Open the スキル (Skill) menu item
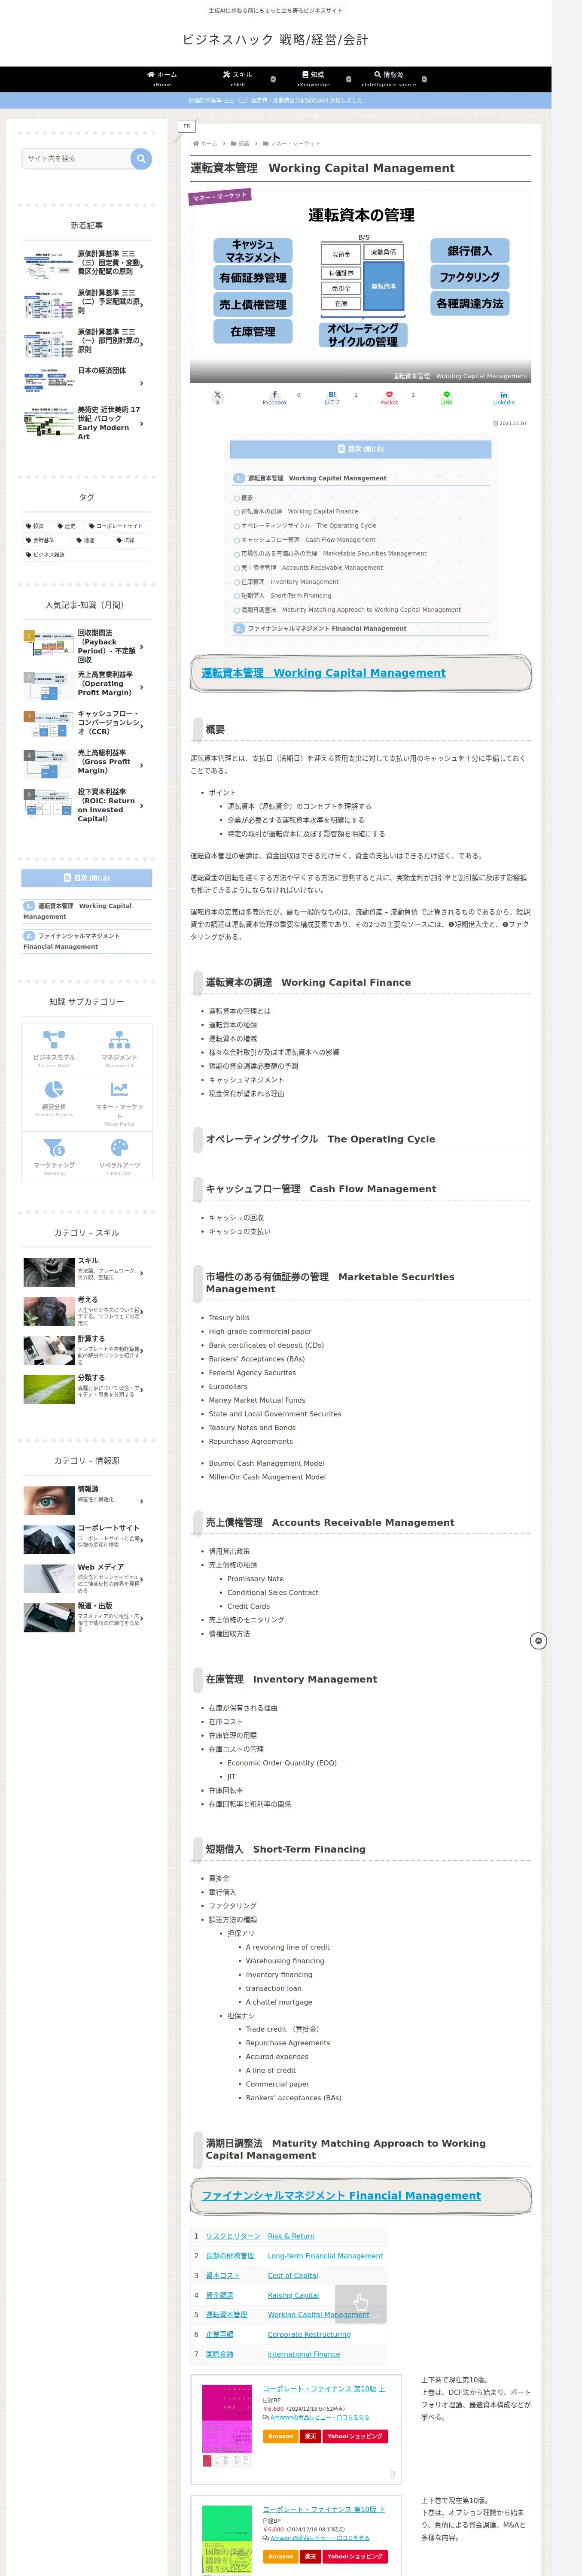This screenshot has width=582, height=2576. (x=238, y=79)
